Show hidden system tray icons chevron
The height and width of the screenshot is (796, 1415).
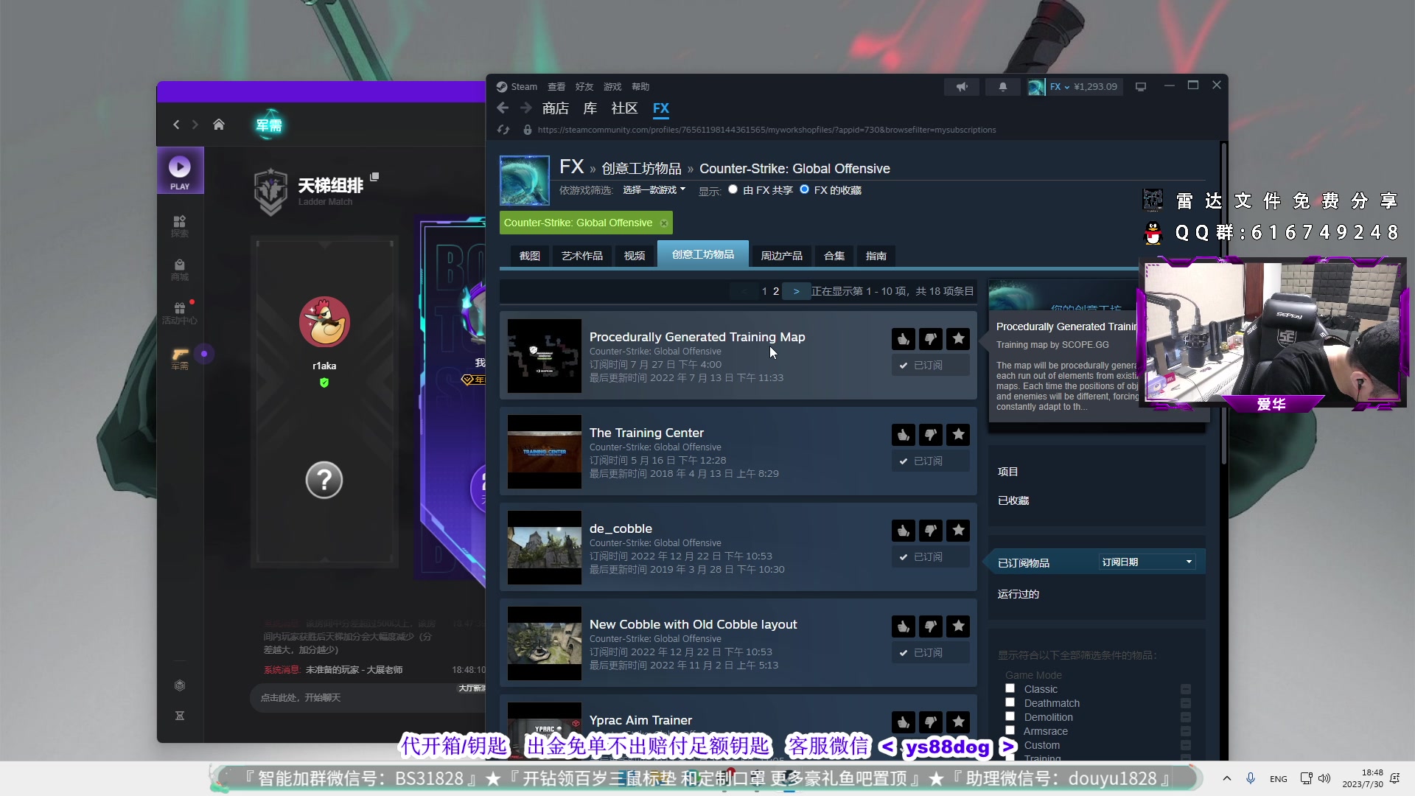click(1226, 778)
